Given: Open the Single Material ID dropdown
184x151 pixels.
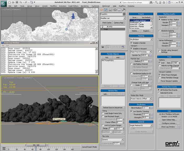Looking at the screenshot, I should point(141,125).
